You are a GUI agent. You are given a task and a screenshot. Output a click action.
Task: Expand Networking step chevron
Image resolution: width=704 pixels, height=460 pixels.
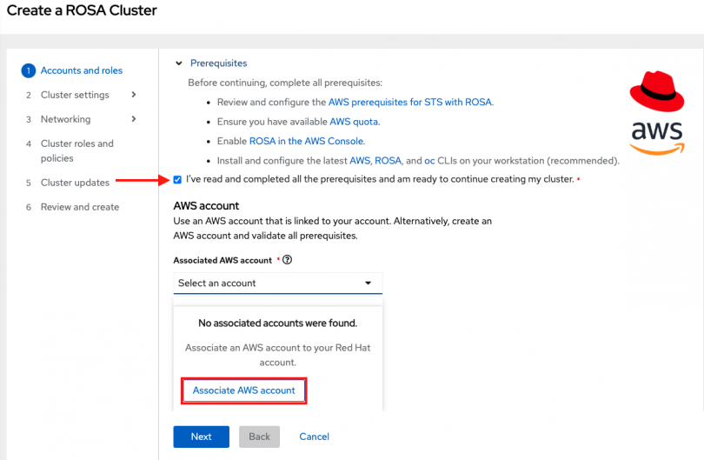(133, 119)
